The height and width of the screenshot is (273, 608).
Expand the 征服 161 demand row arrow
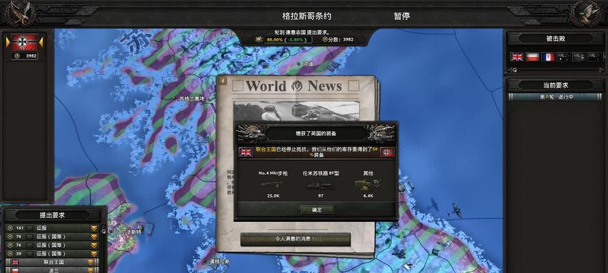94,228
